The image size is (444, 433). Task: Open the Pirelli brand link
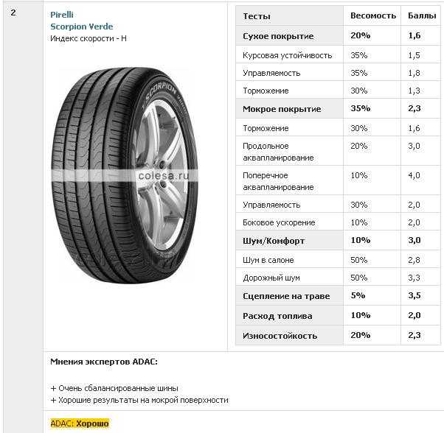(62, 15)
